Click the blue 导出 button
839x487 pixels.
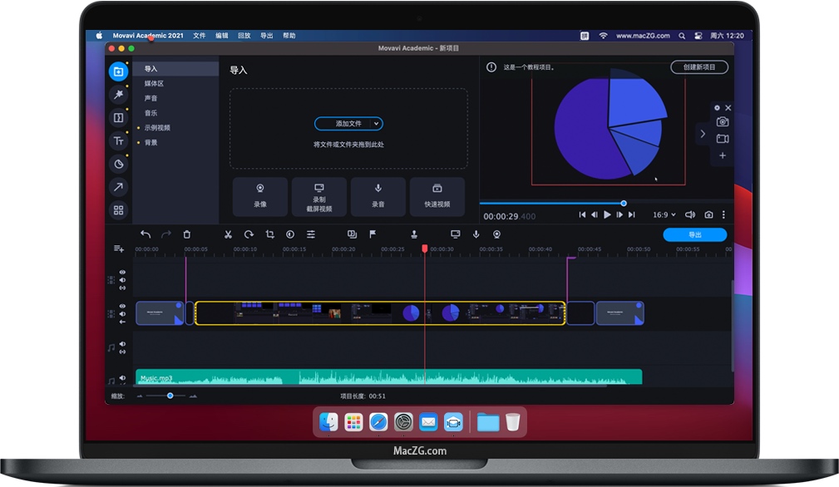[x=695, y=234]
